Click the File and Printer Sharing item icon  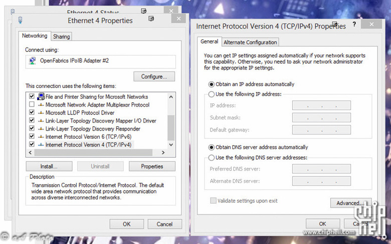pos(41,96)
